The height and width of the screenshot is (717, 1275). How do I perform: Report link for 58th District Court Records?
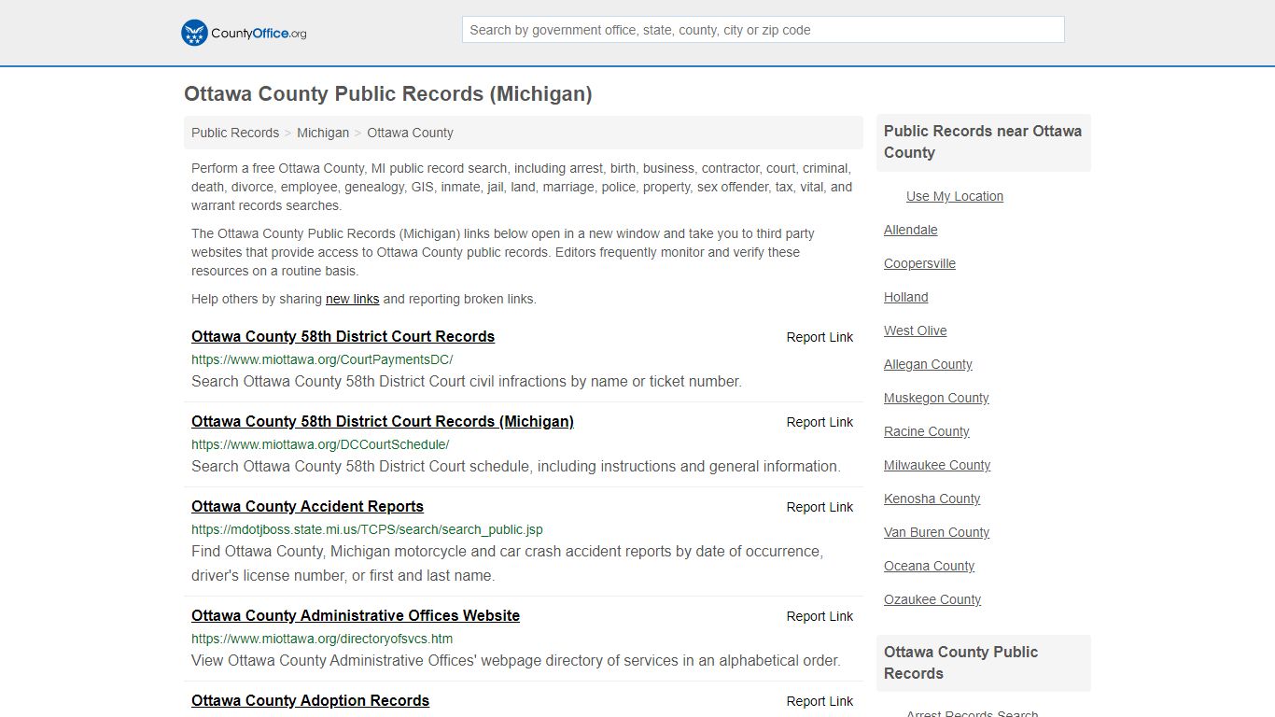(820, 337)
